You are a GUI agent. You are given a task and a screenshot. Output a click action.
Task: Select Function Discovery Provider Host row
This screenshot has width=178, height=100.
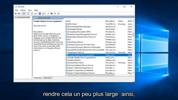(x=98, y=45)
